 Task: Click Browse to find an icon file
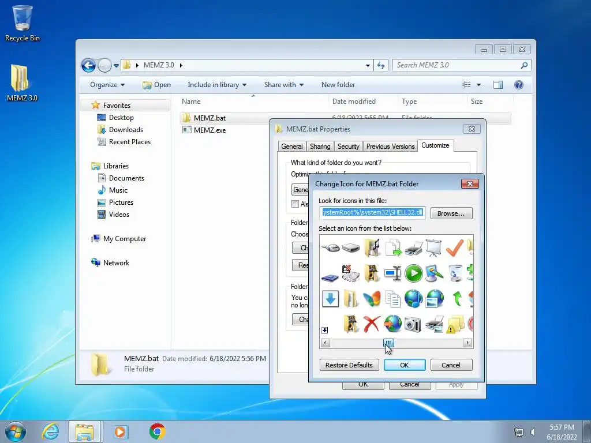point(451,213)
